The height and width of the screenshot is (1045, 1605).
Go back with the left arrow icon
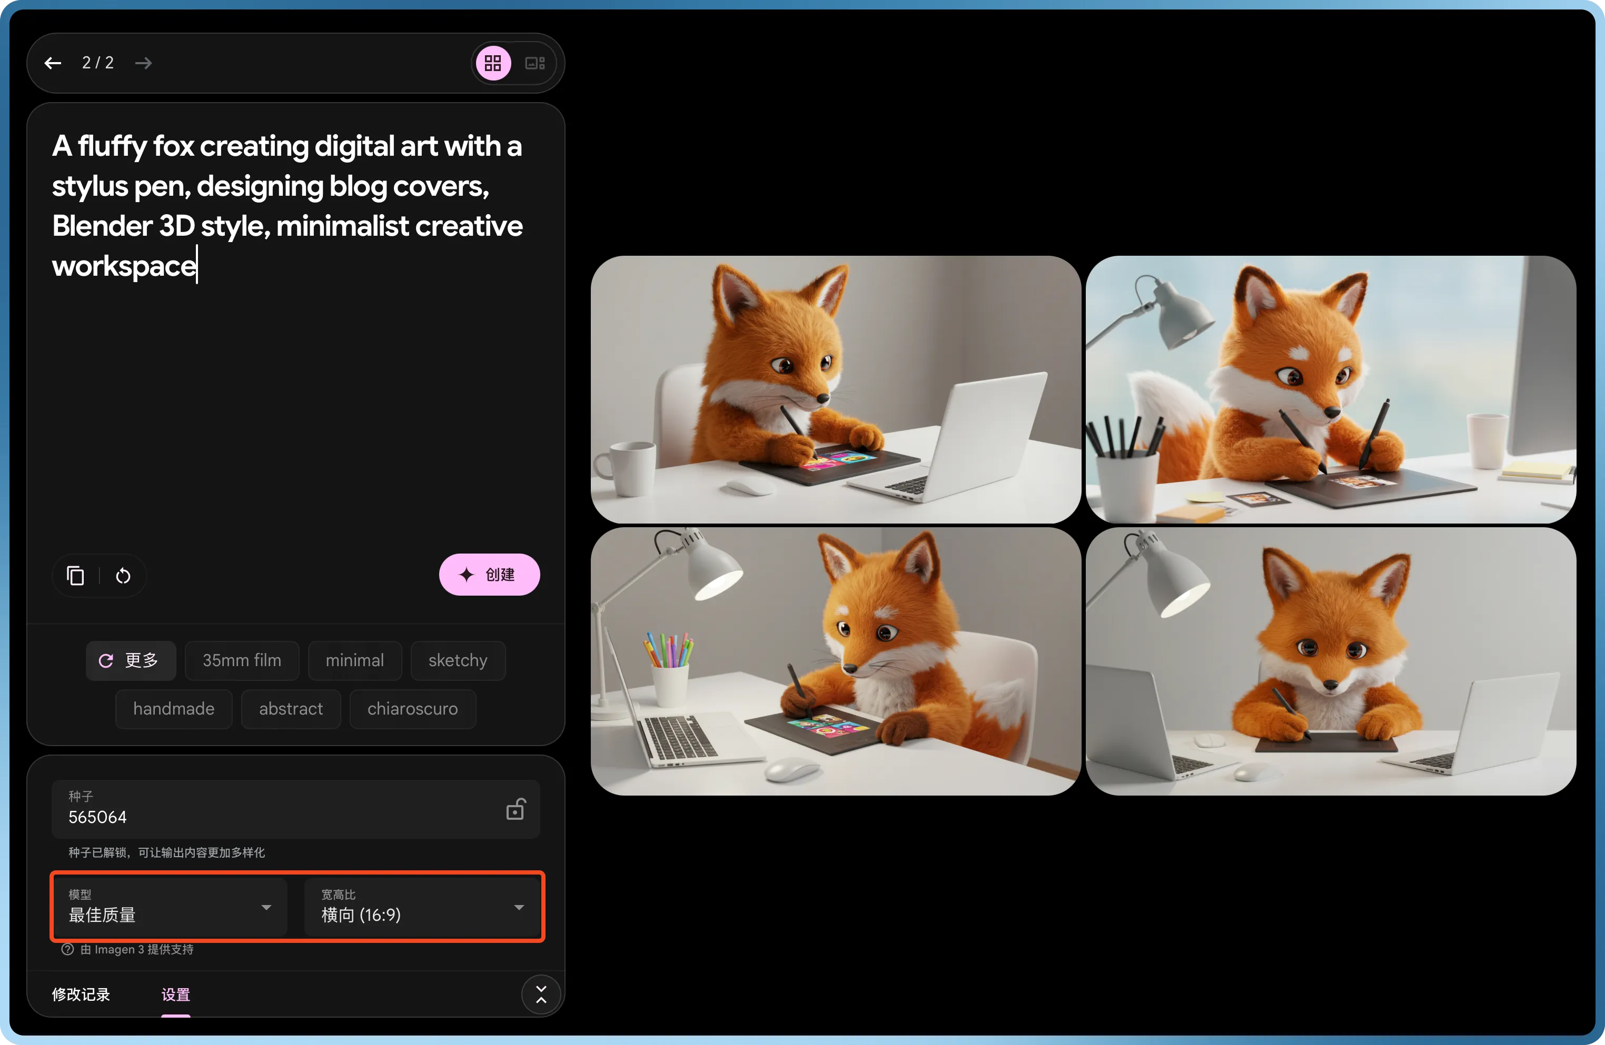[53, 63]
